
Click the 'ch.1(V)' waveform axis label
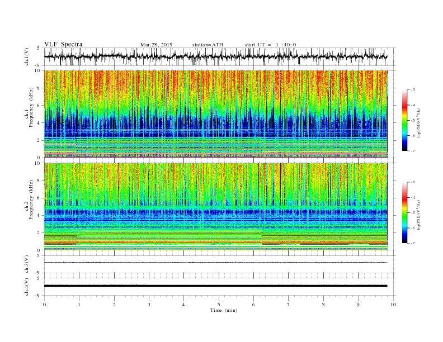(x=27, y=56)
